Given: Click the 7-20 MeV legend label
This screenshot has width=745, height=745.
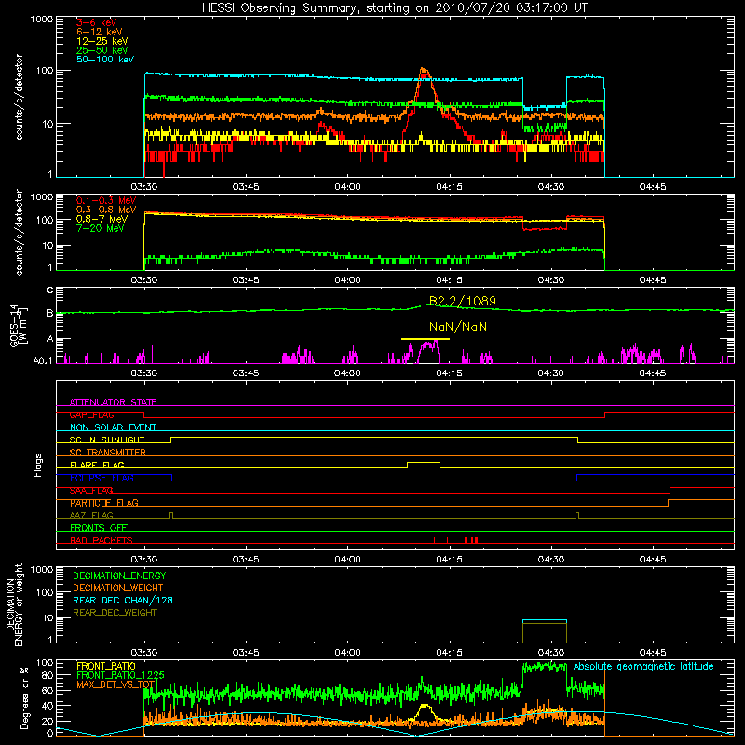Looking at the screenshot, I should coord(101,228).
